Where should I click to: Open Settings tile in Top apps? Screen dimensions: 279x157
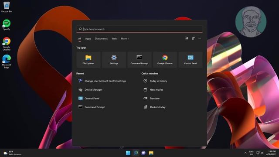(114, 60)
